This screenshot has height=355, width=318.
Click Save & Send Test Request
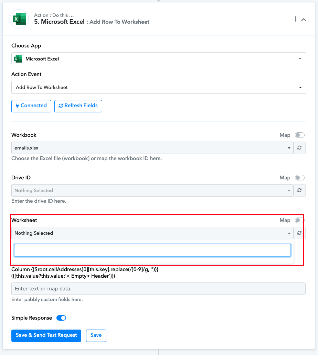[x=46, y=335]
